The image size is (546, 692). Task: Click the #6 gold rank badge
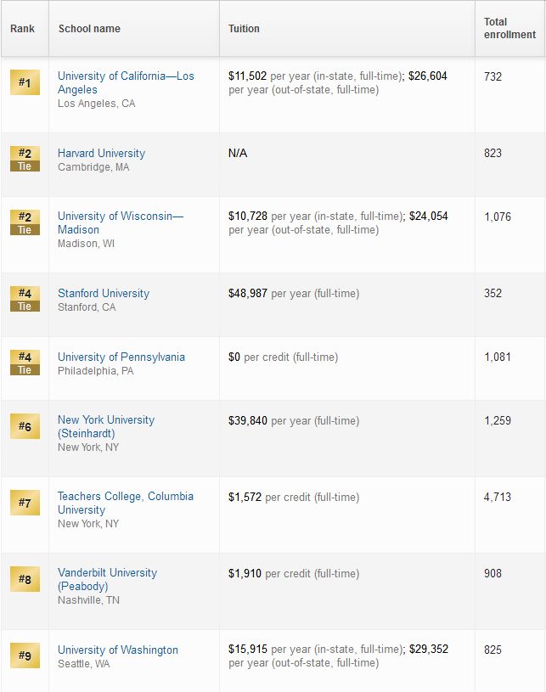pyautogui.click(x=25, y=426)
